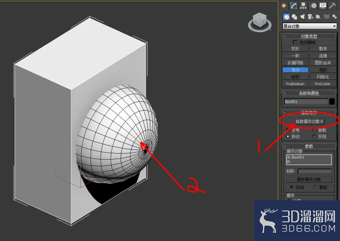
Task: Click the 拾取操作对象 B button
Action: click(x=309, y=121)
